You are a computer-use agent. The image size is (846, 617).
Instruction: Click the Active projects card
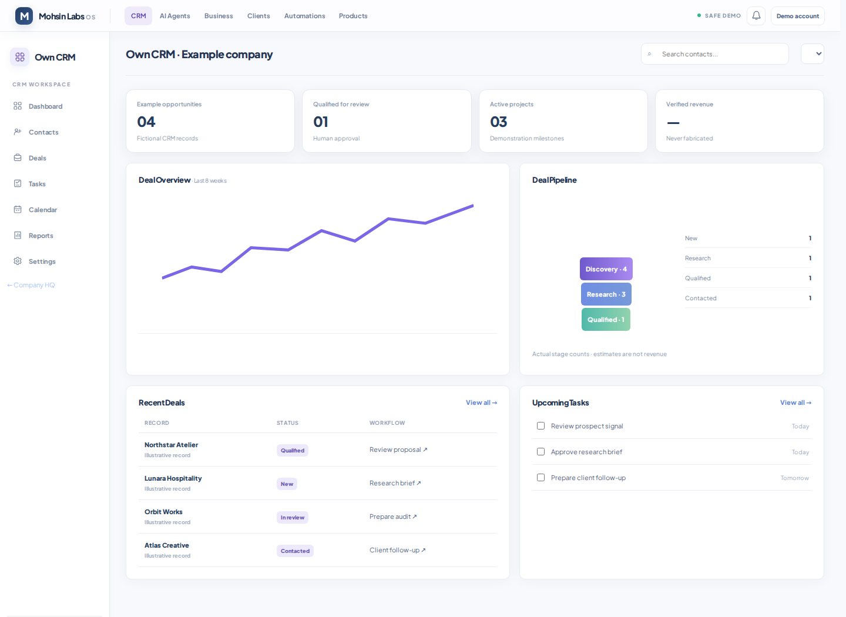(x=563, y=121)
